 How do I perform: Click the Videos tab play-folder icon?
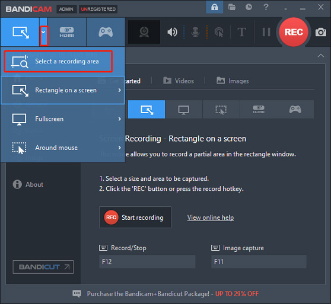(x=167, y=81)
